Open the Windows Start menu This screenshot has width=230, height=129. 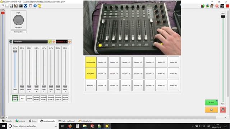(4, 126)
